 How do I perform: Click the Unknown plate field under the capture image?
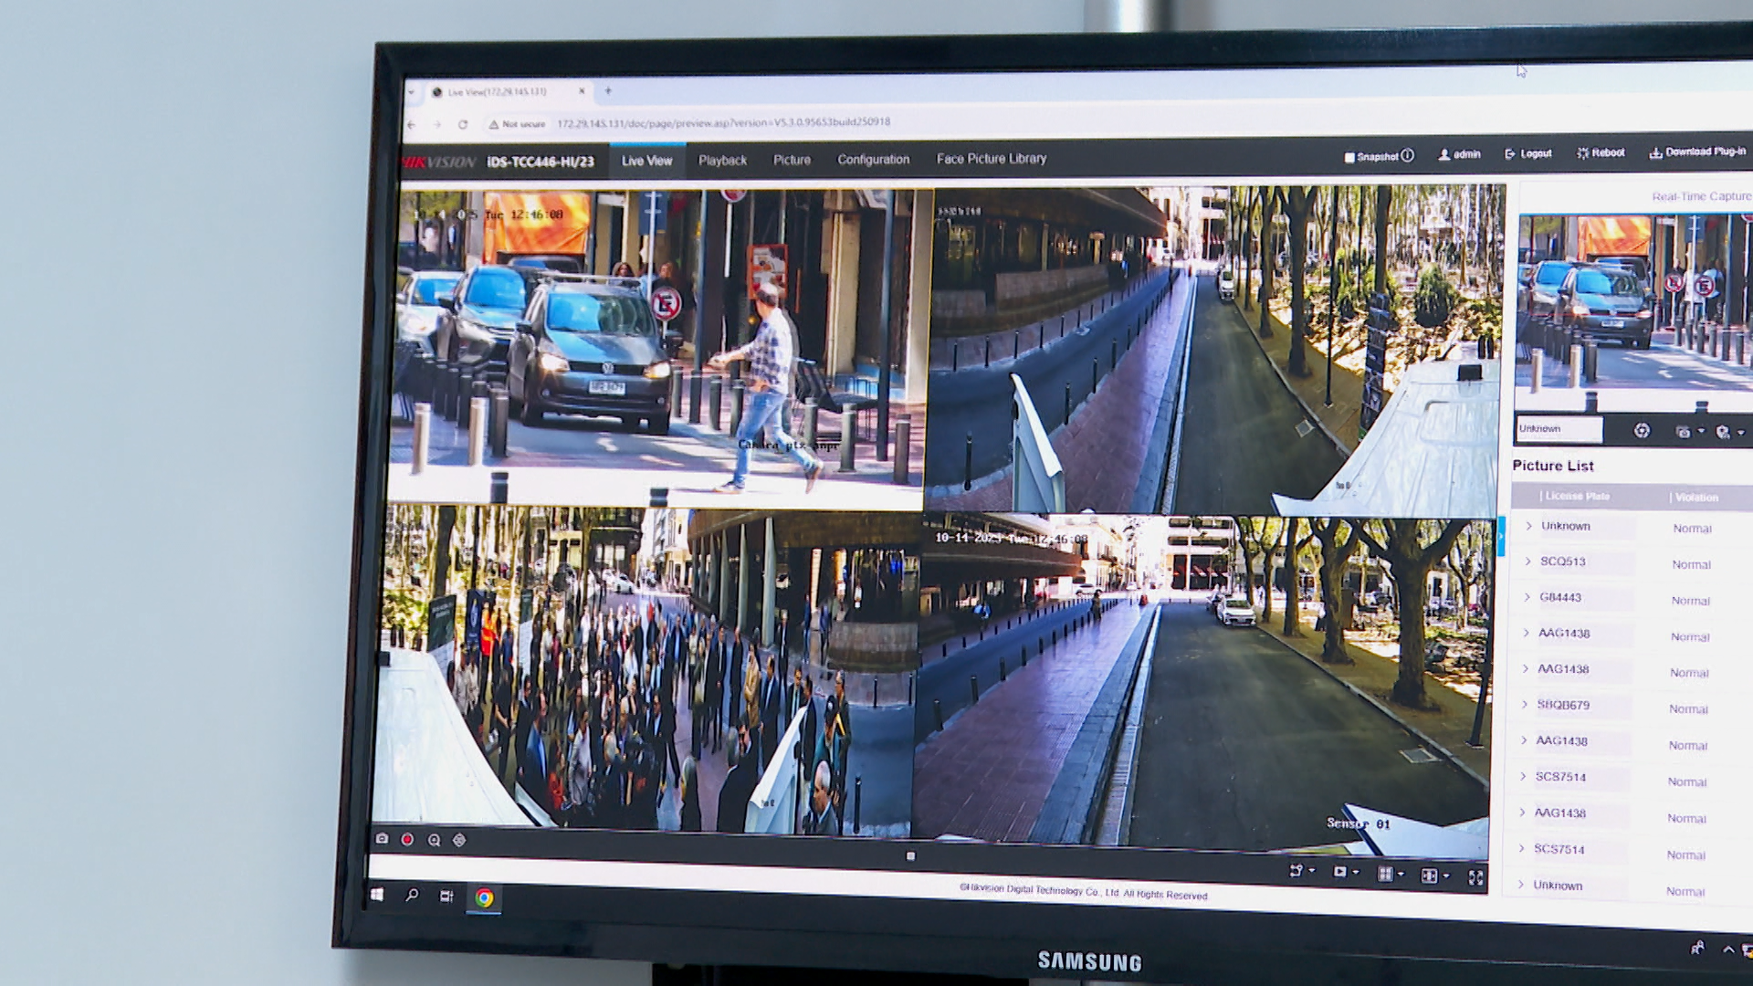pos(1558,429)
